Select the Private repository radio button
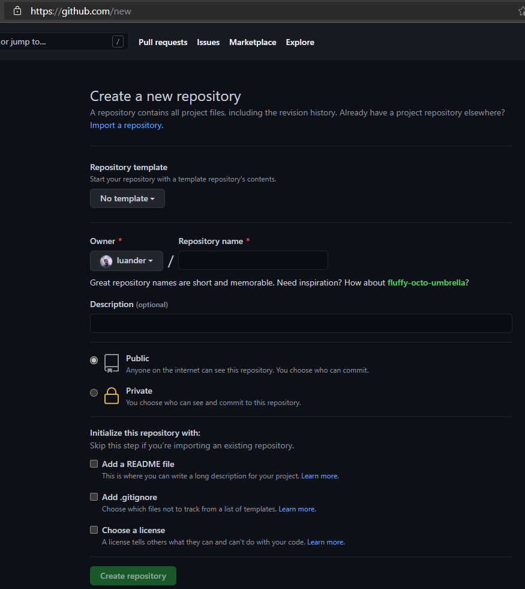525x589 pixels. [94, 392]
